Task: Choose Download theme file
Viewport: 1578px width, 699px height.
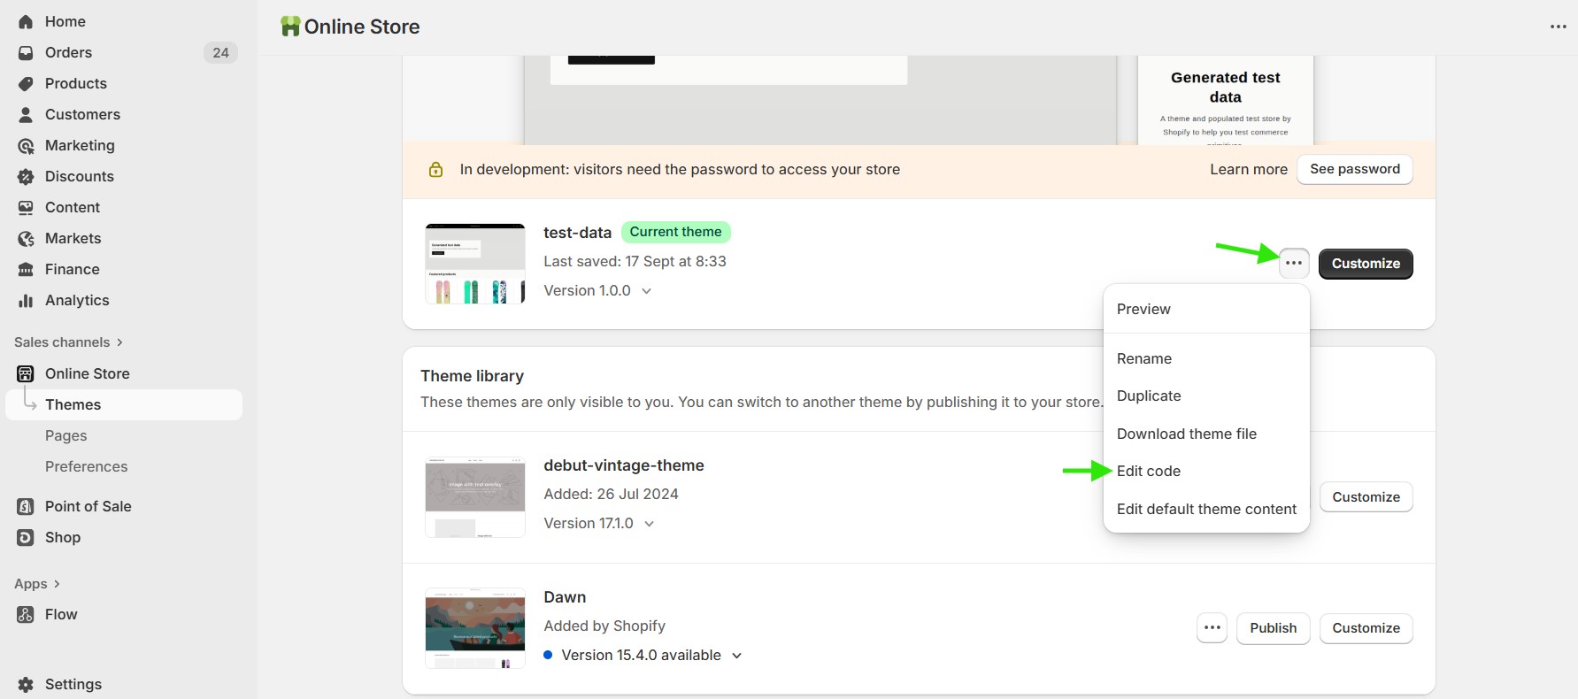Action: click(x=1206, y=434)
